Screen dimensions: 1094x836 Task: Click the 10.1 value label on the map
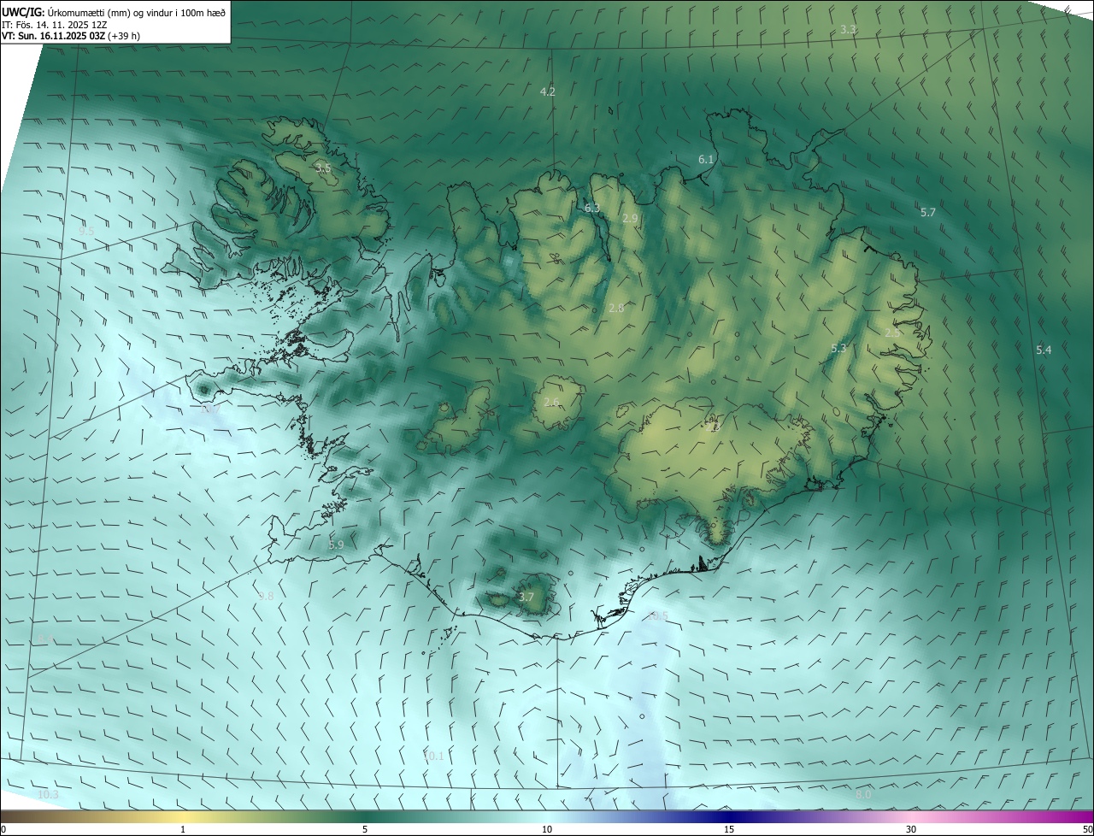click(x=434, y=756)
